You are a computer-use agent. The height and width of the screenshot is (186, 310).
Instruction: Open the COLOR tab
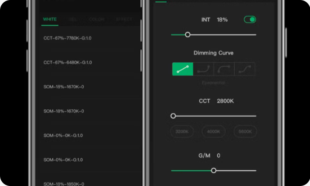pos(96,20)
